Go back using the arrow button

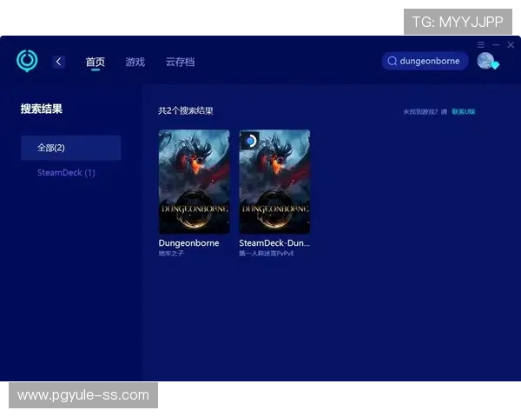pyautogui.click(x=58, y=62)
